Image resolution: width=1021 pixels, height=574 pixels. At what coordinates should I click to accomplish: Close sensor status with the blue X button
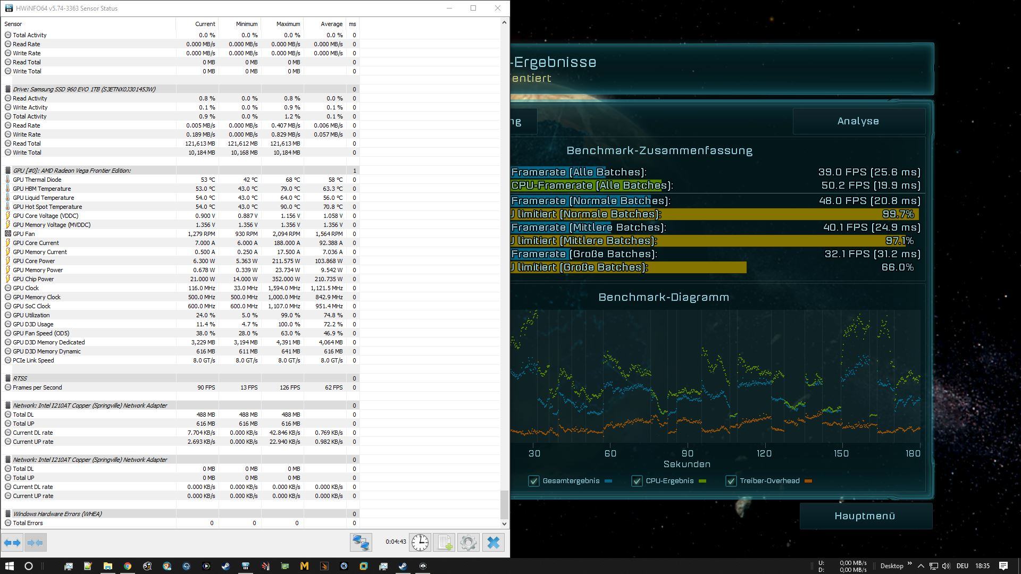click(x=493, y=543)
